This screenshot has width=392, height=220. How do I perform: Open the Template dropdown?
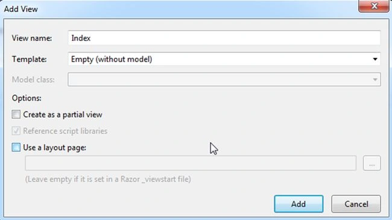coord(224,59)
